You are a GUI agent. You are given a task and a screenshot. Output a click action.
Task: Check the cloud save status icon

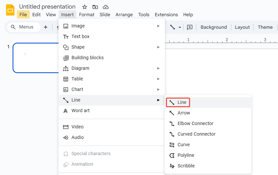point(106,7)
